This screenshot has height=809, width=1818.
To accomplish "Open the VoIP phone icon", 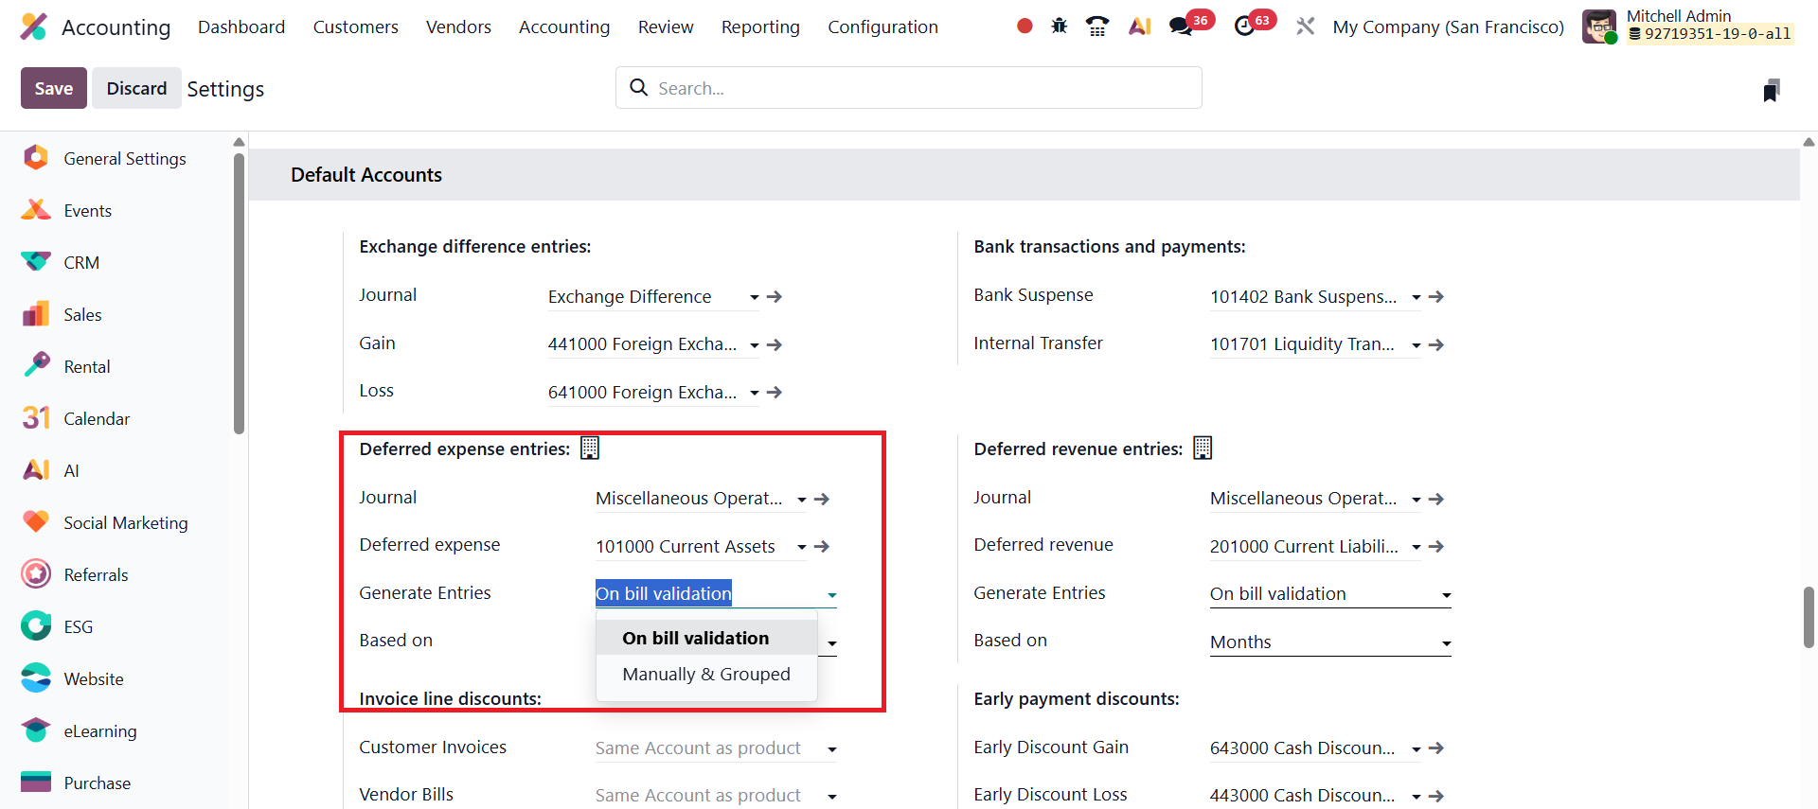I will (1096, 26).
